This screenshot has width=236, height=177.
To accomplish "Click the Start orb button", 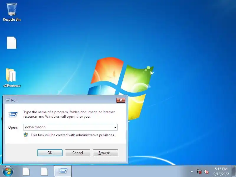I will (x=8, y=171).
